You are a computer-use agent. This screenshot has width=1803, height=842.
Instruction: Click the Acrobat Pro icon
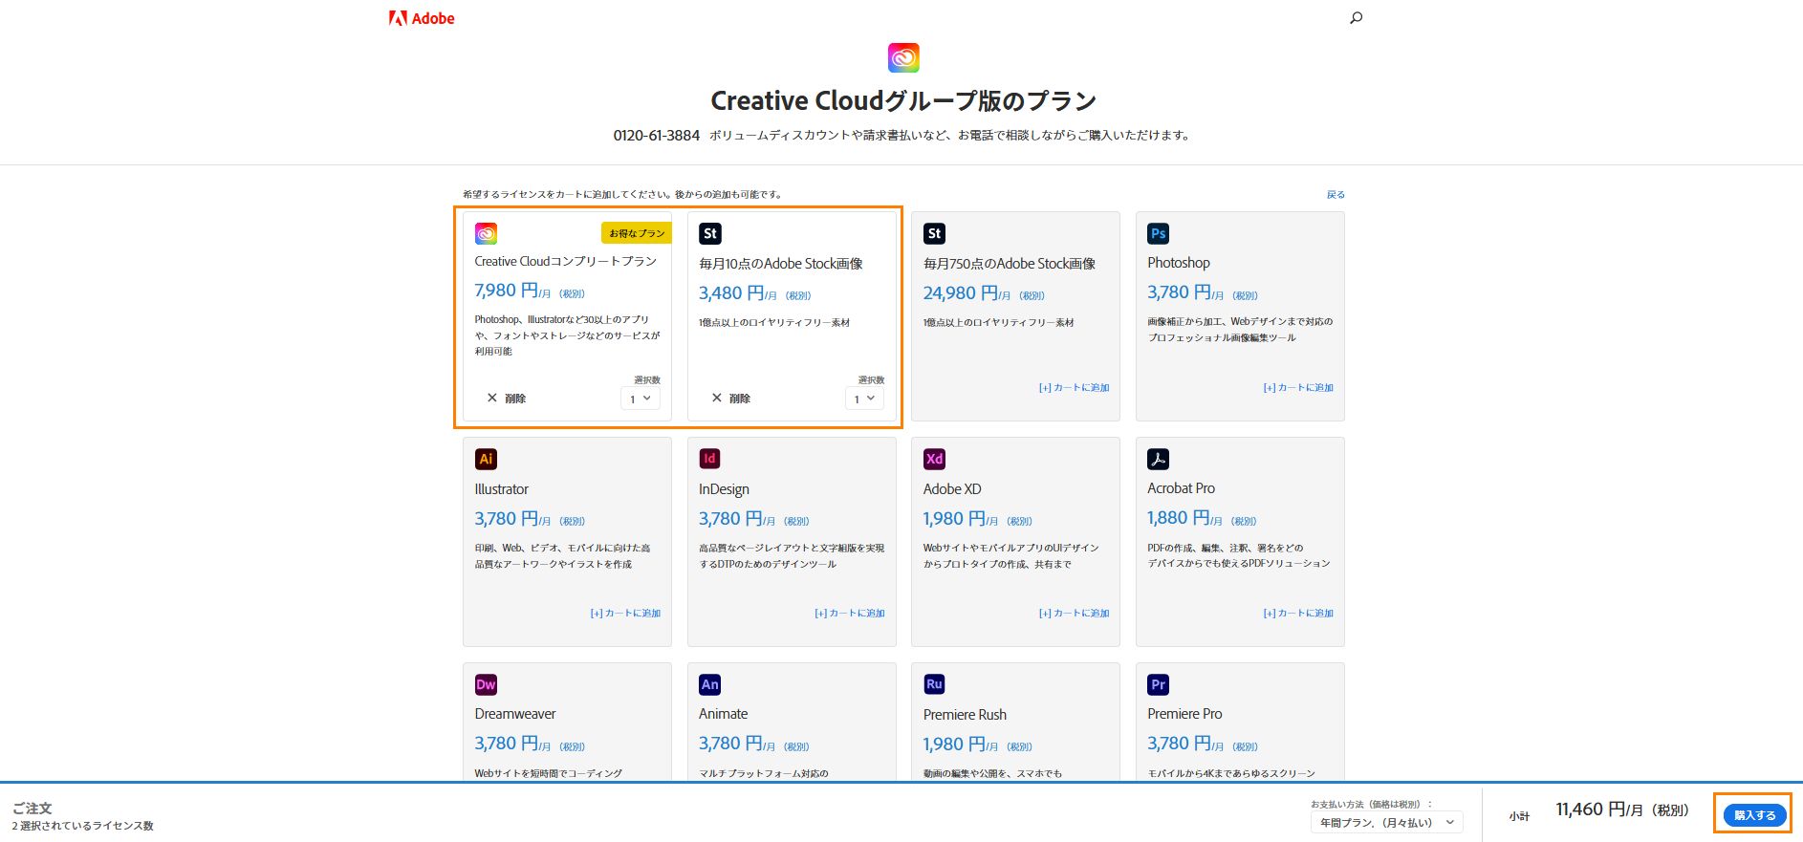(x=1159, y=459)
